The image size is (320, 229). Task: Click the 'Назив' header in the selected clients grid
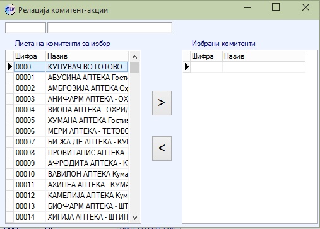point(264,56)
